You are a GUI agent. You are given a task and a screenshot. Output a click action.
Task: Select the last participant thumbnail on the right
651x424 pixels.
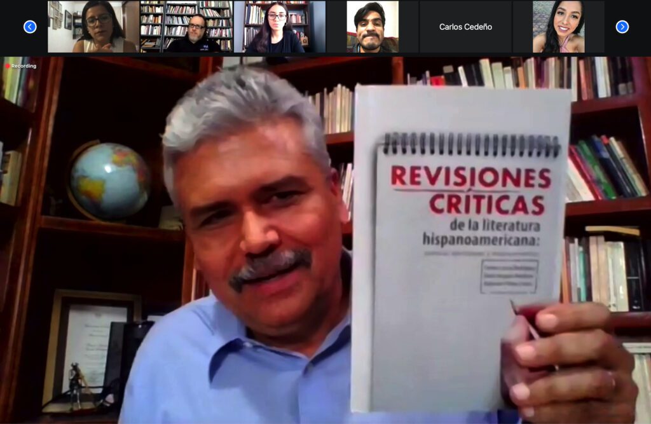pyautogui.click(x=559, y=27)
